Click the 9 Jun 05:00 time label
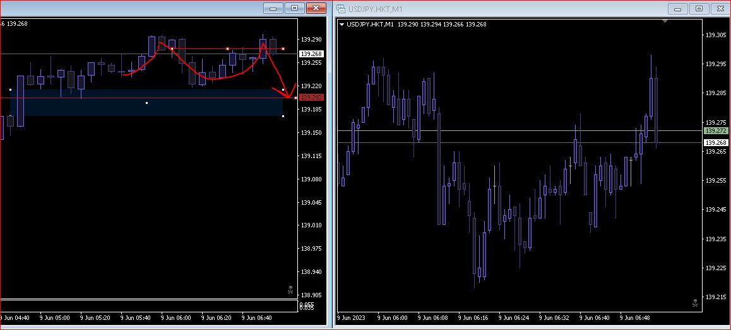 [x=55, y=318]
